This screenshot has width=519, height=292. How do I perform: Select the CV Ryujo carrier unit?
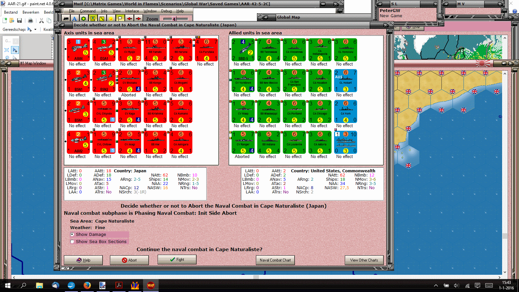coord(129,50)
